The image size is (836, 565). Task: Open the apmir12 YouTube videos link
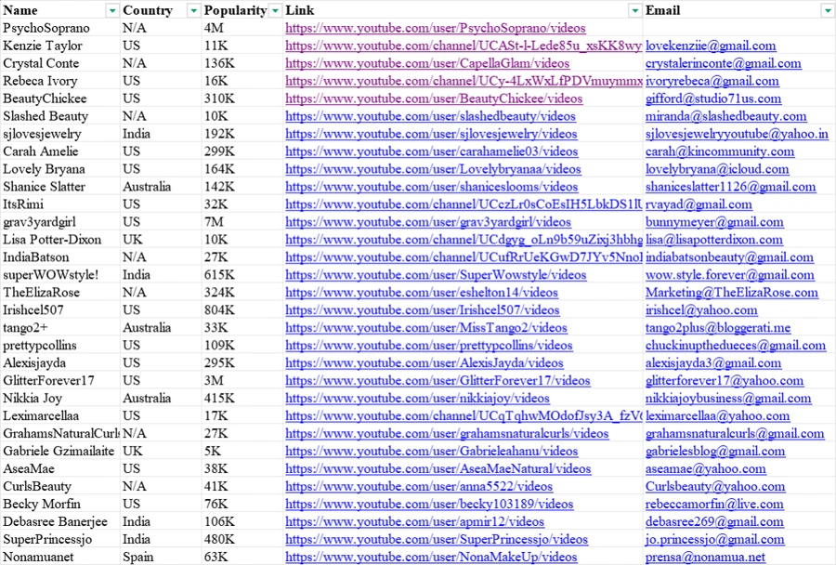click(x=414, y=521)
